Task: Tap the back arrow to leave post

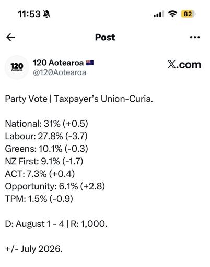Action: pyautogui.click(x=10, y=37)
